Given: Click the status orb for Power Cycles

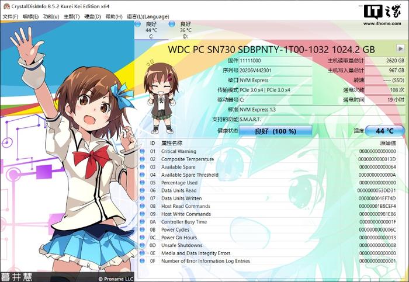Looking at the screenshot, I should click(x=142, y=229).
